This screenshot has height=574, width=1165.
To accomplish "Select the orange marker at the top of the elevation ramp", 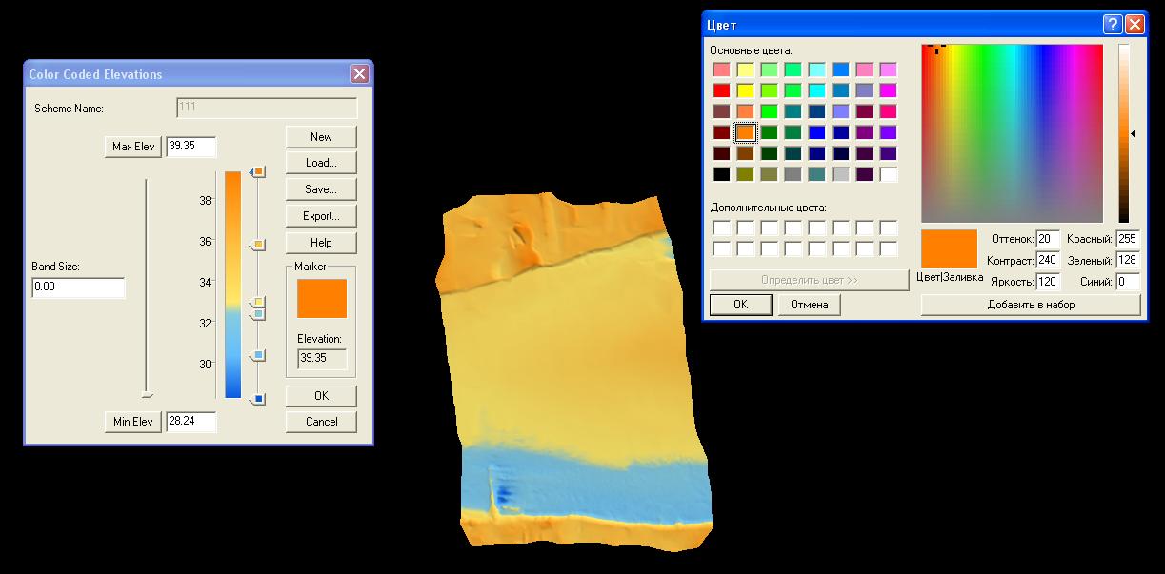I will [x=258, y=171].
